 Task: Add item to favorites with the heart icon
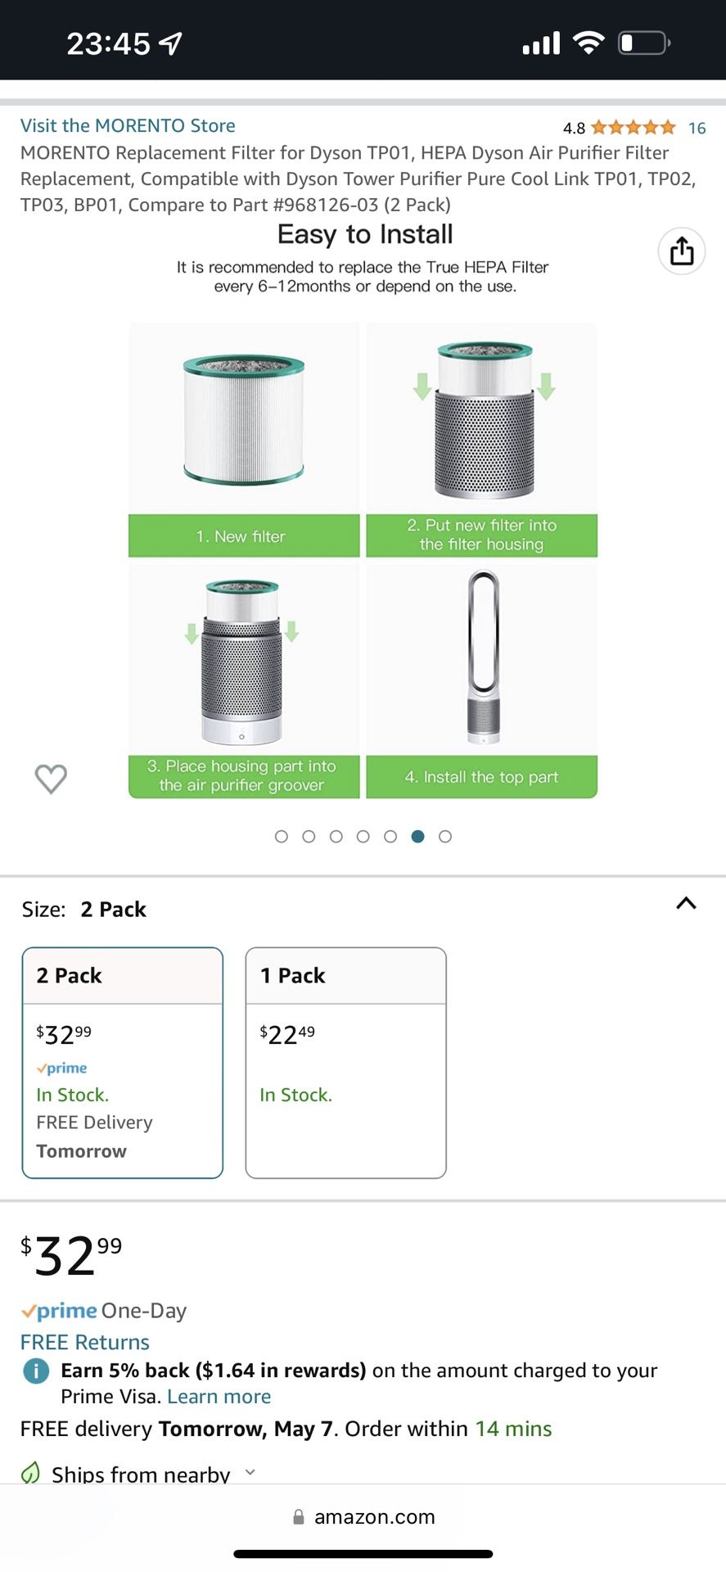(x=51, y=779)
